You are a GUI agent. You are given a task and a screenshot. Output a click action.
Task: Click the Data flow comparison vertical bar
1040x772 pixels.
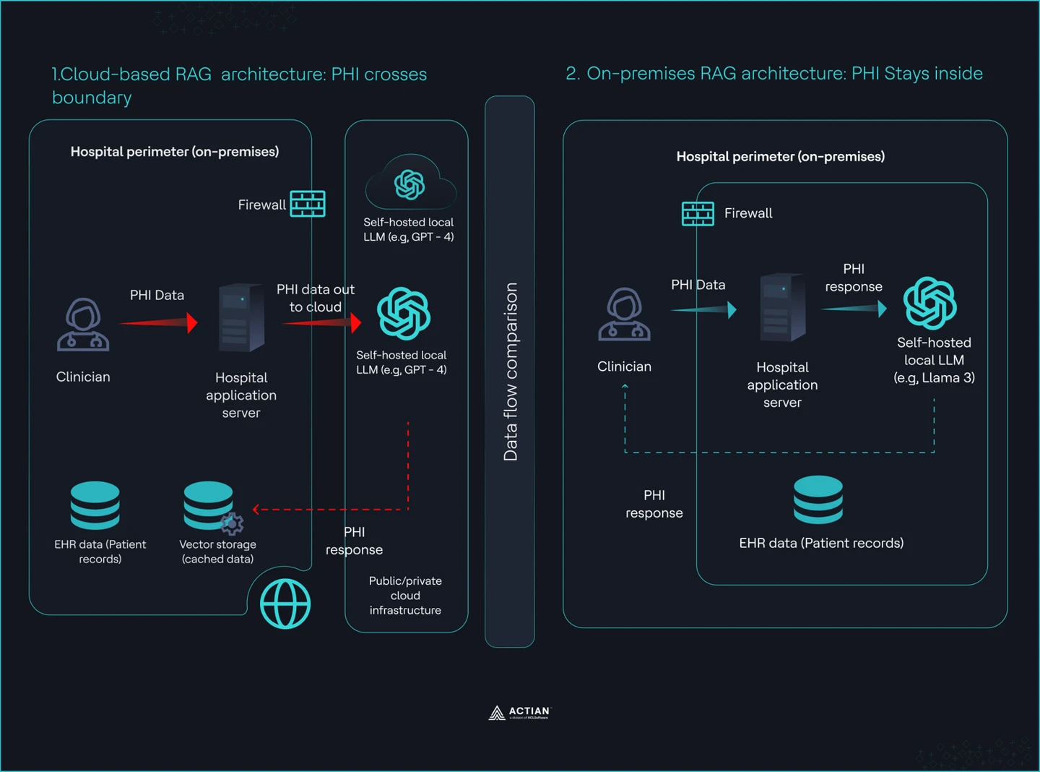coord(510,373)
